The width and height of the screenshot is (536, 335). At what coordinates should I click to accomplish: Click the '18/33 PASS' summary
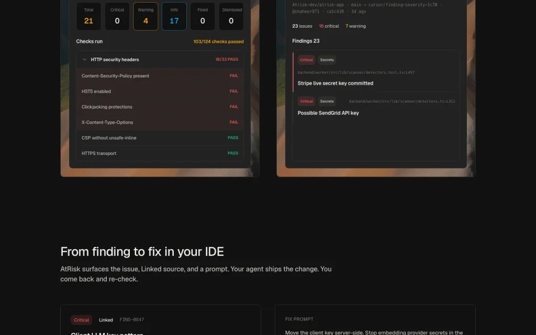[x=227, y=60]
